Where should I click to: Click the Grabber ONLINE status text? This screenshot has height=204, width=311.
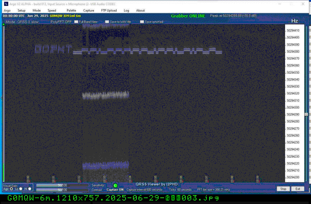pos(188,16)
